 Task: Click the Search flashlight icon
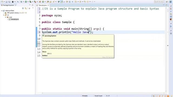click(54, 2)
